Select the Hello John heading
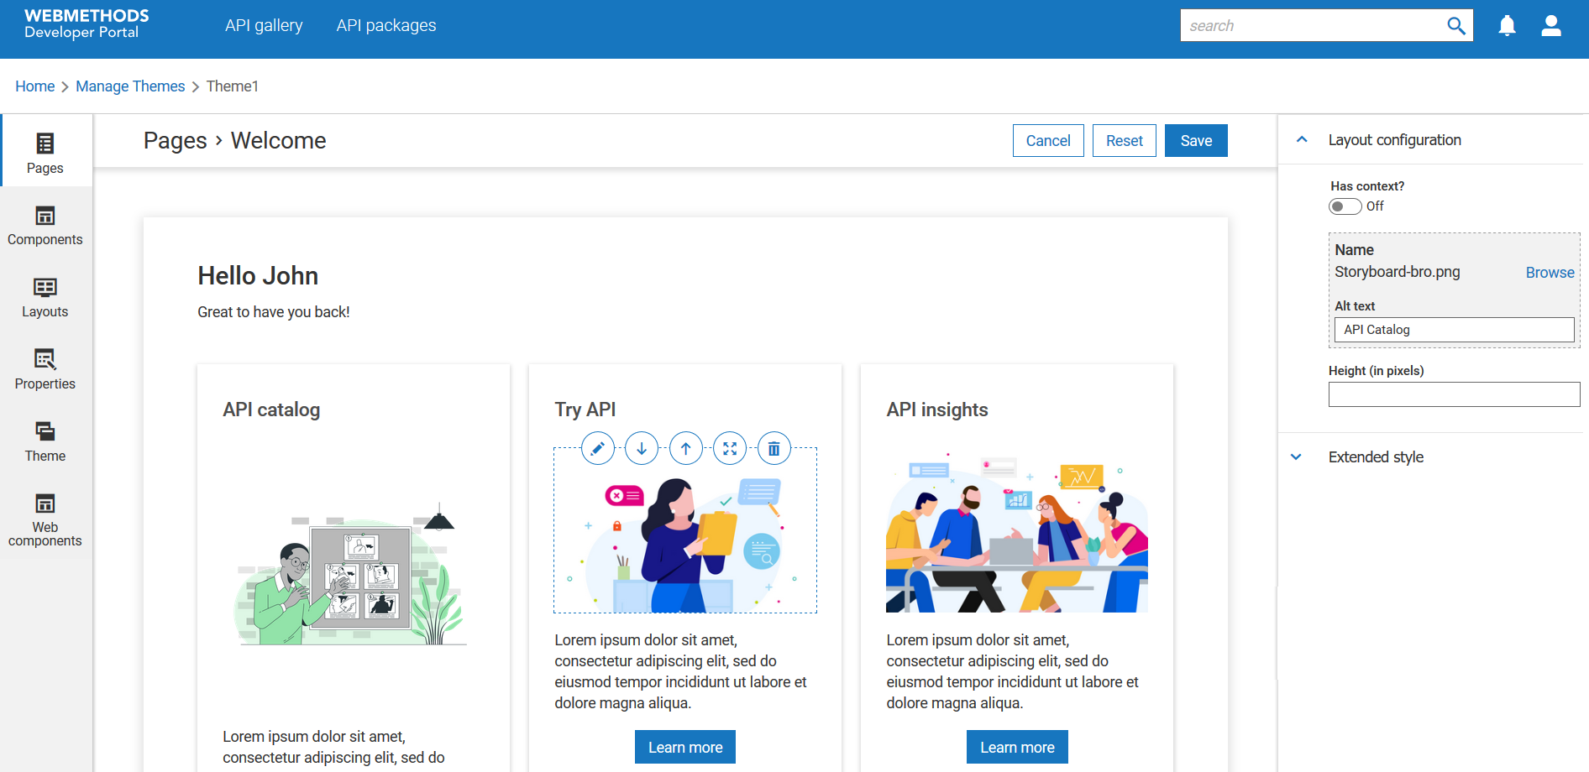Image resolution: width=1589 pixels, height=772 pixels. (258, 275)
